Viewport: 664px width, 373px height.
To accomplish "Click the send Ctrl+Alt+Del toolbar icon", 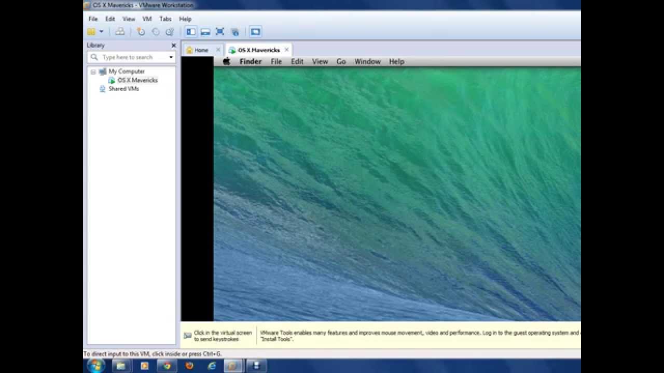I will 120,32.
